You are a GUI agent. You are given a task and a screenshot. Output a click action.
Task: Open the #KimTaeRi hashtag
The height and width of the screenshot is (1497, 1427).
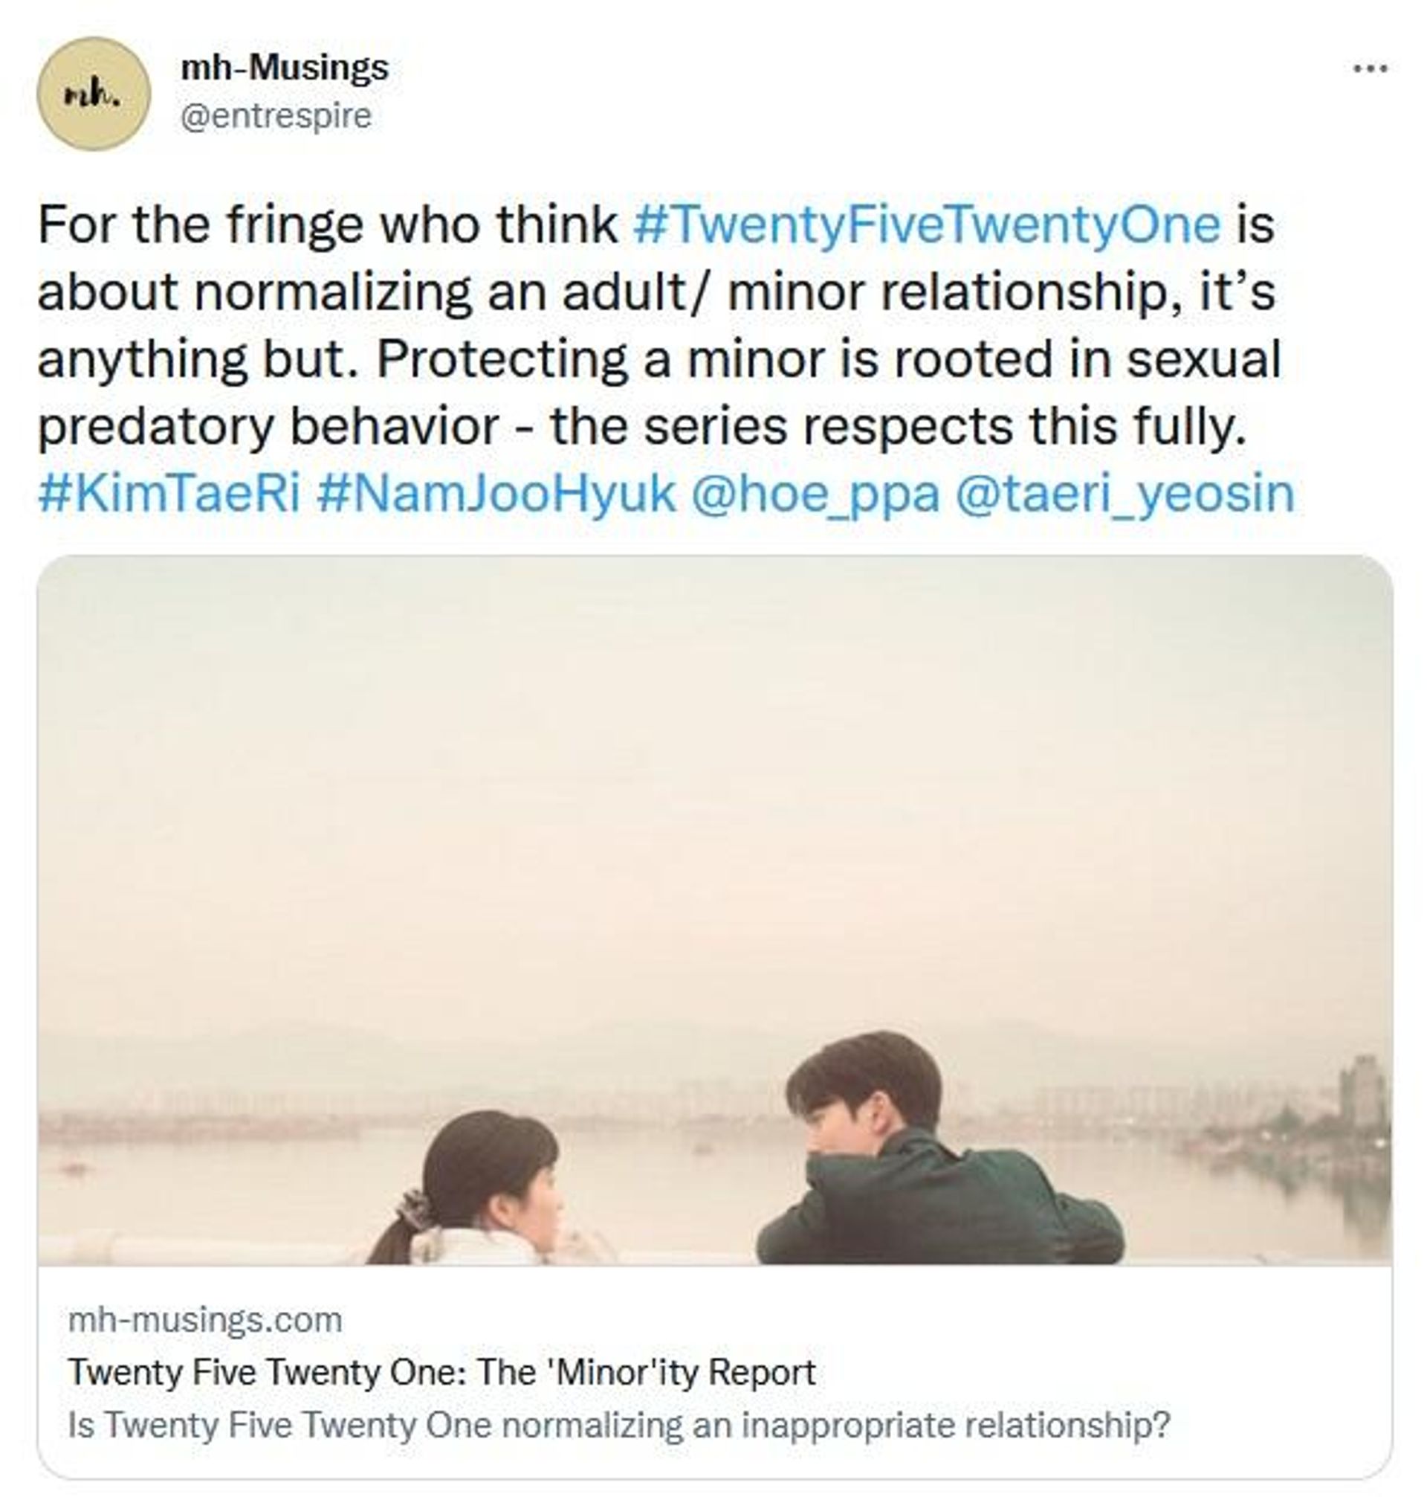pyautogui.click(x=169, y=492)
